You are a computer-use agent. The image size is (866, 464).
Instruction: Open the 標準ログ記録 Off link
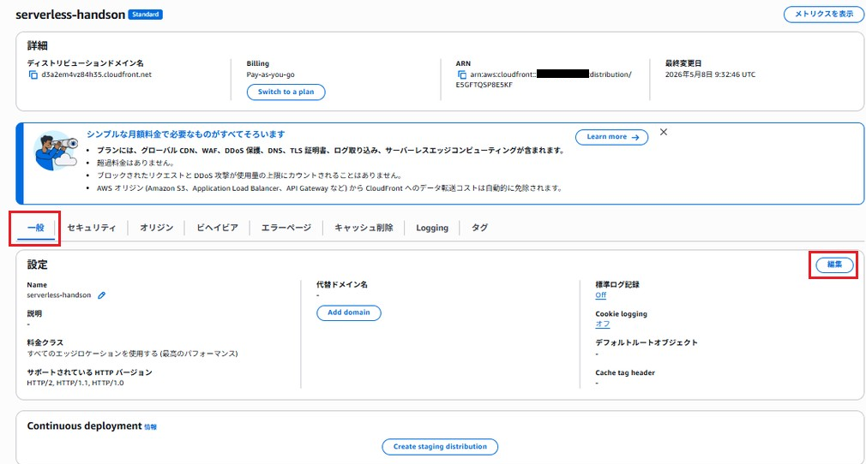[x=600, y=295]
